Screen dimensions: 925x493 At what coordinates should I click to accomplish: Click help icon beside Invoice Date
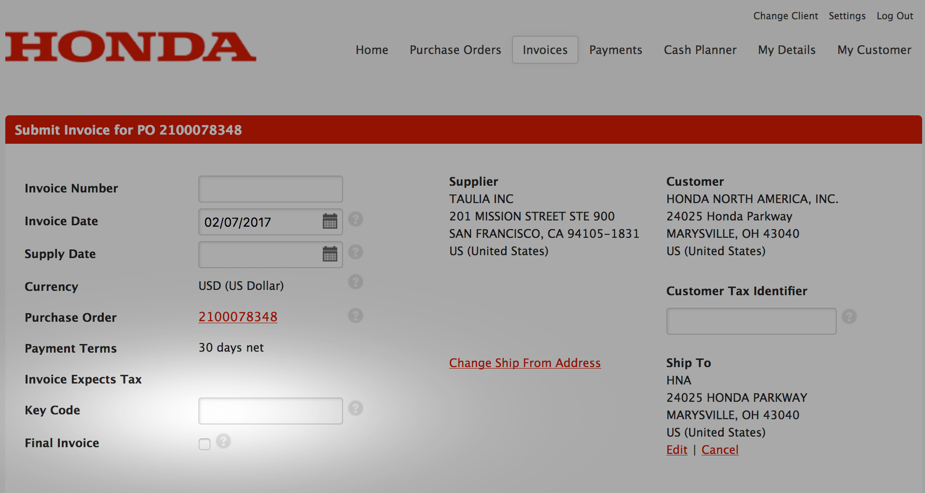(x=356, y=219)
